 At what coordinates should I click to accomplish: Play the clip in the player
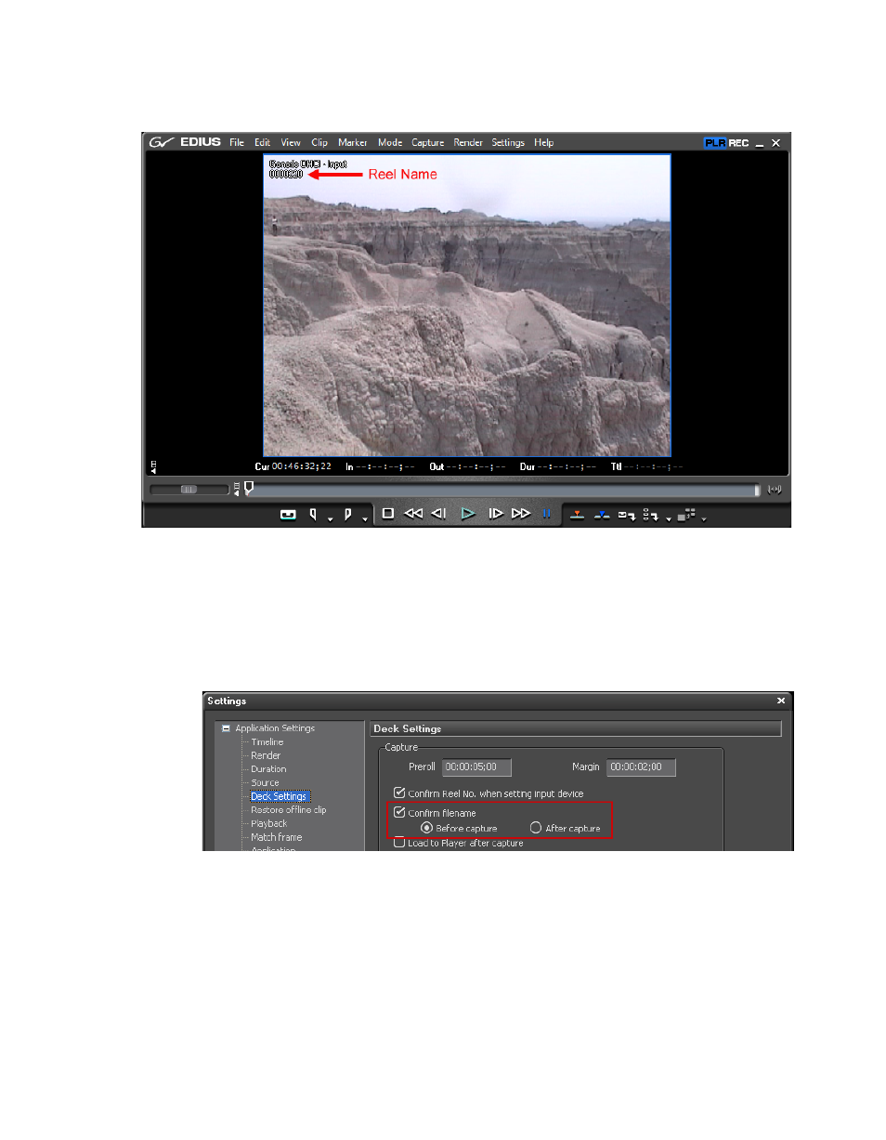[x=469, y=513]
